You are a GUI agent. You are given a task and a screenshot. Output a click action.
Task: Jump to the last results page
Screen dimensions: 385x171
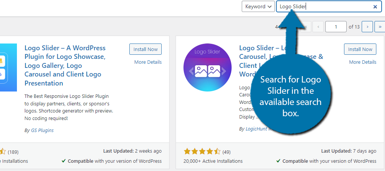pos(380,27)
